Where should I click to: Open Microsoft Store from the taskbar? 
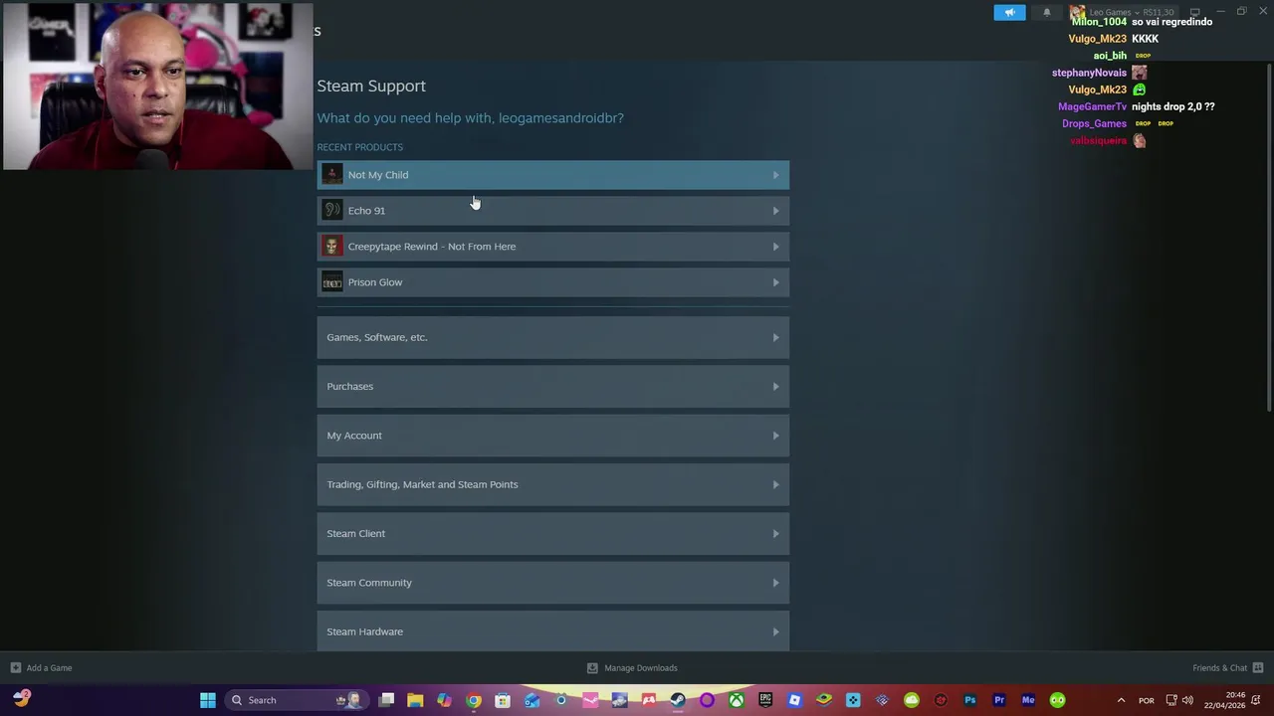503,700
